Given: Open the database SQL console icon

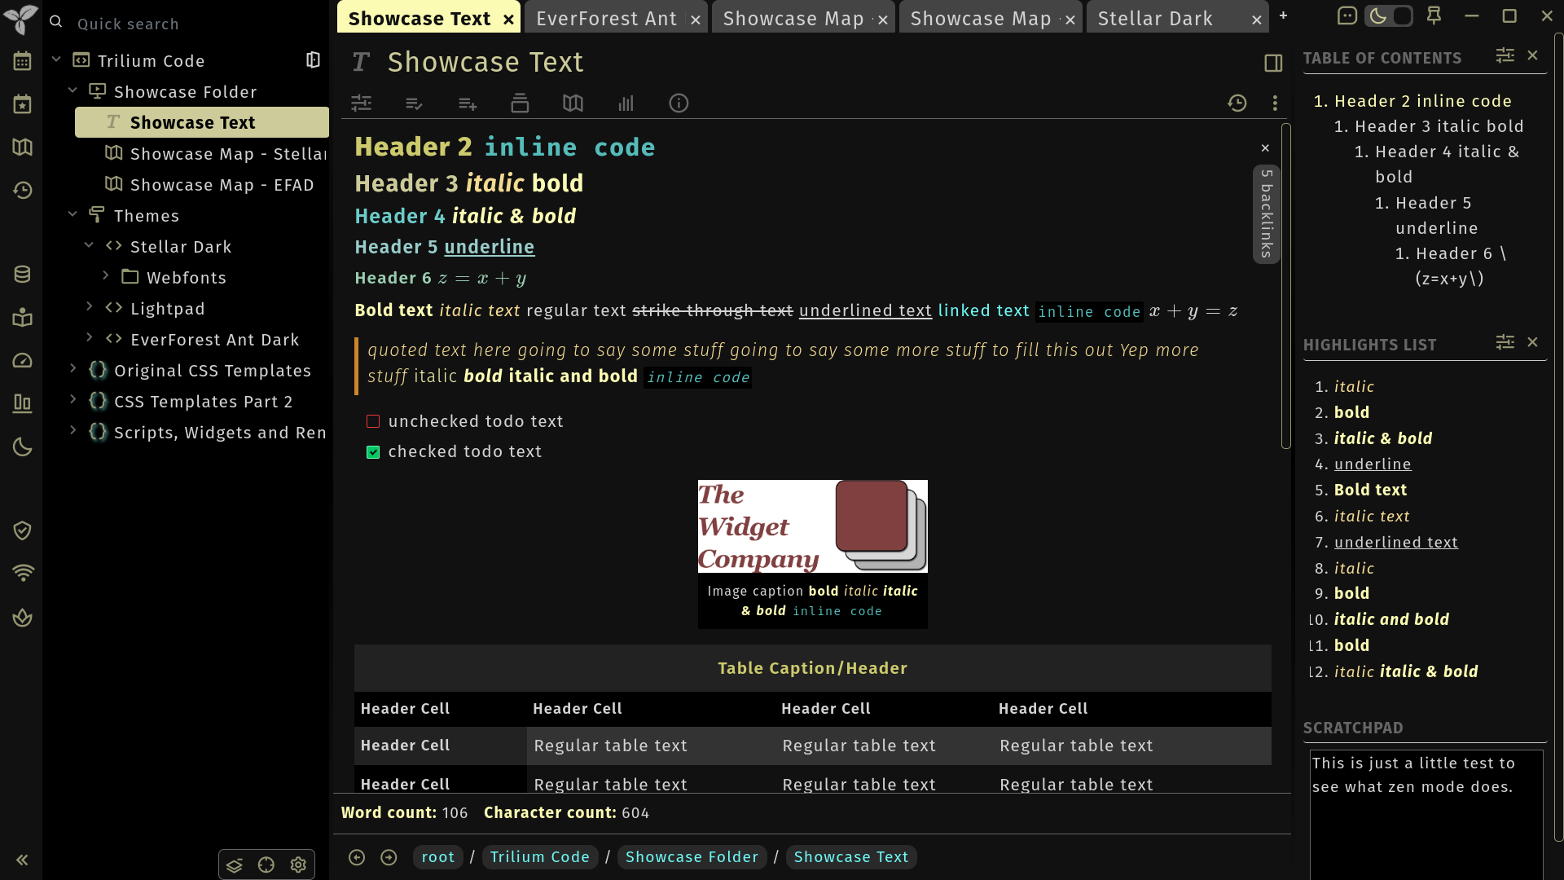Looking at the screenshot, I should pos(22,275).
